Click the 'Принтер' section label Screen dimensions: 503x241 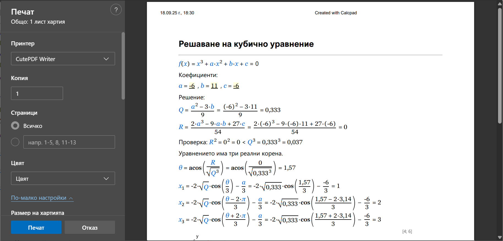pyautogui.click(x=23, y=43)
